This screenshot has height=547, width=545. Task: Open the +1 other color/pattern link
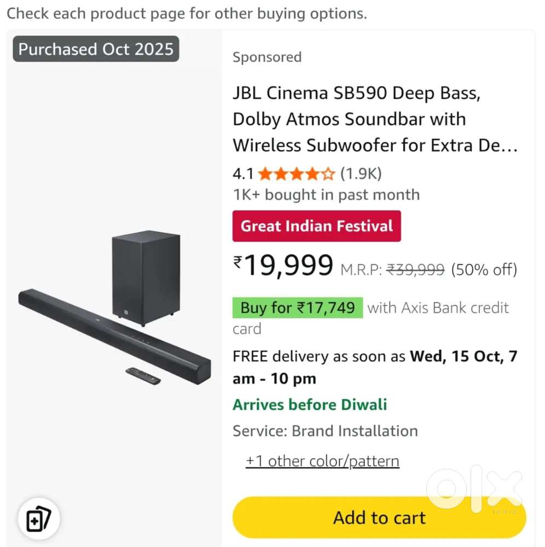322,461
